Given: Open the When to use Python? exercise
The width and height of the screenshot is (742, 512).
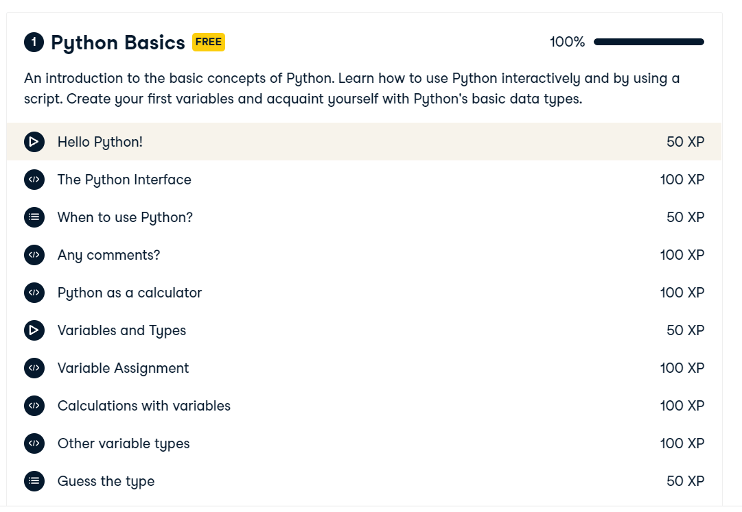Looking at the screenshot, I should point(126,217).
